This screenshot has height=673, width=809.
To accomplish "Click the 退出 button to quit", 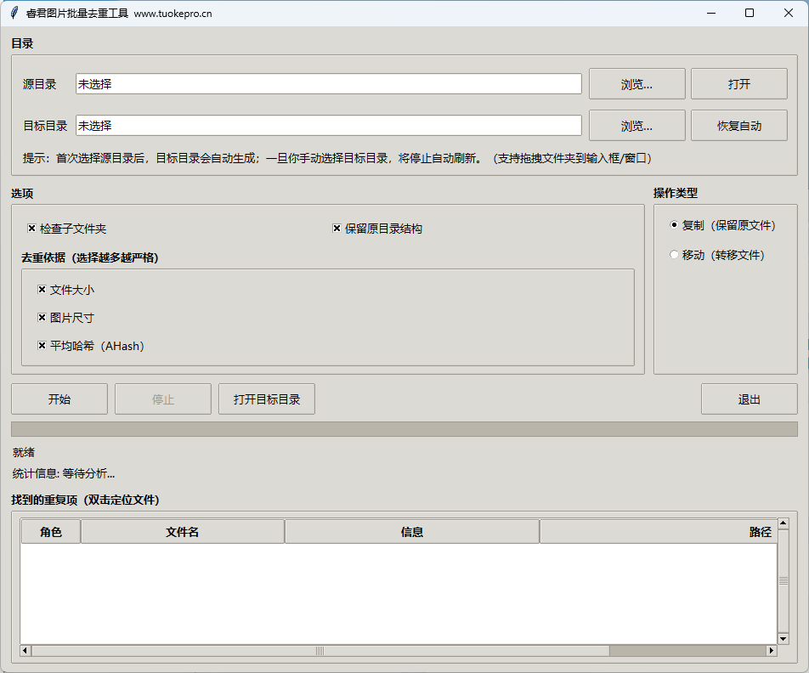I will click(x=750, y=399).
